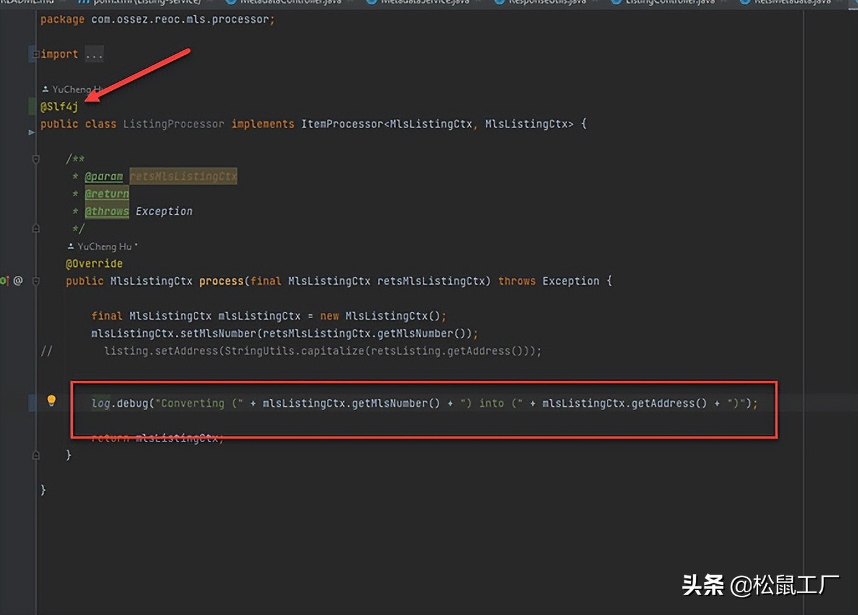Click the import ellipsis placeholder
Screen dimensions: 858x615
click(x=95, y=55)
